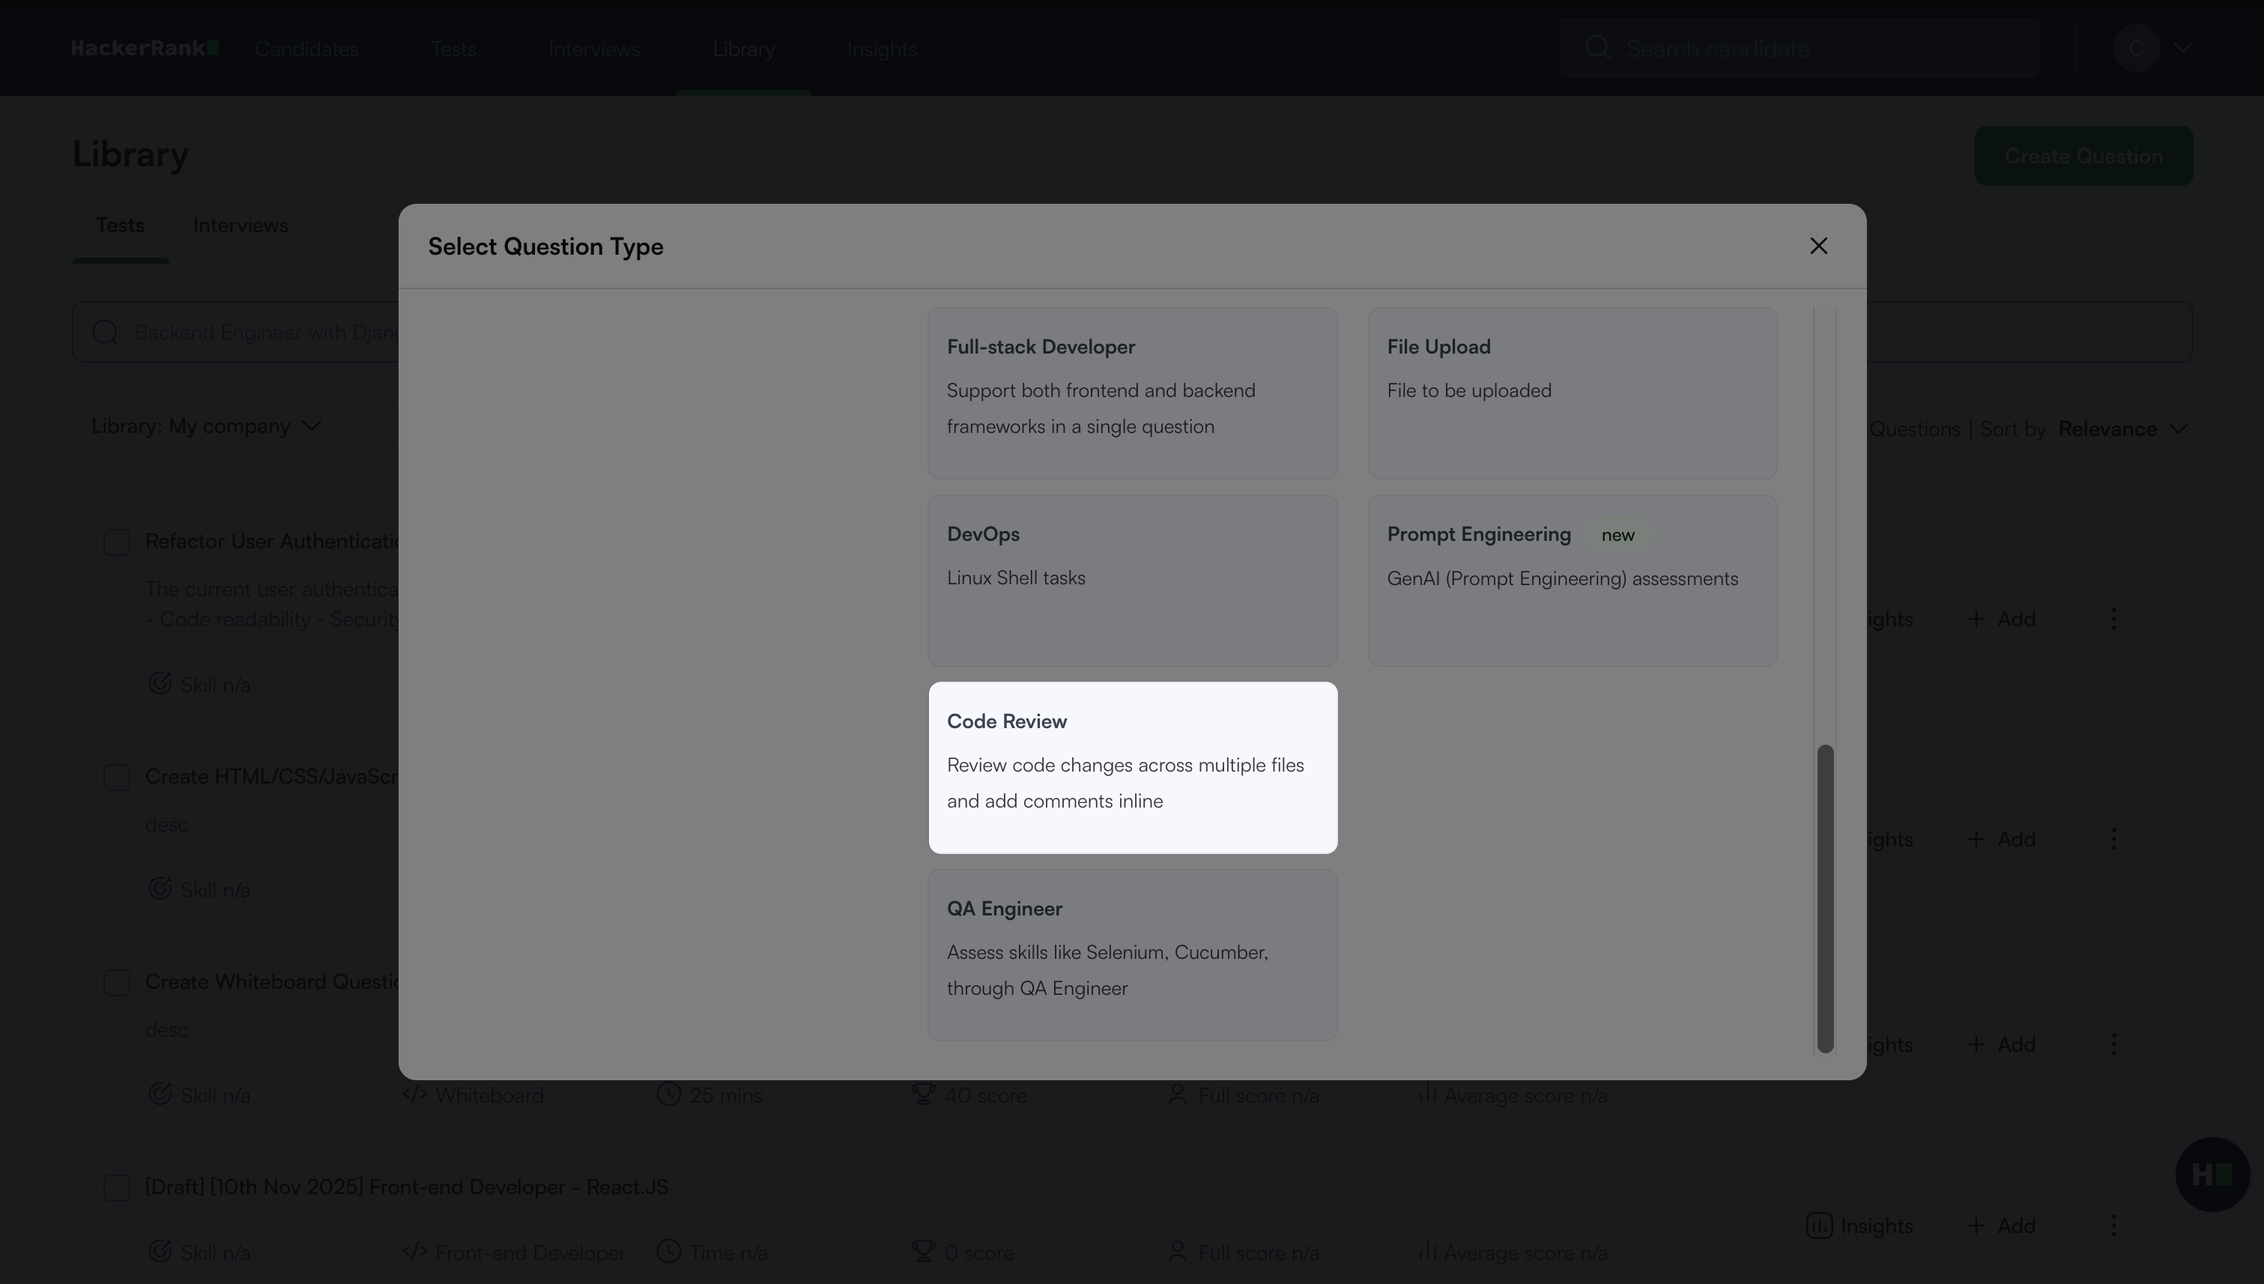This screenshot has width=2264, height=1284.
Task: Expand the Library: My company dropdown
Action: pyautogui.click(x=208, y=426)
